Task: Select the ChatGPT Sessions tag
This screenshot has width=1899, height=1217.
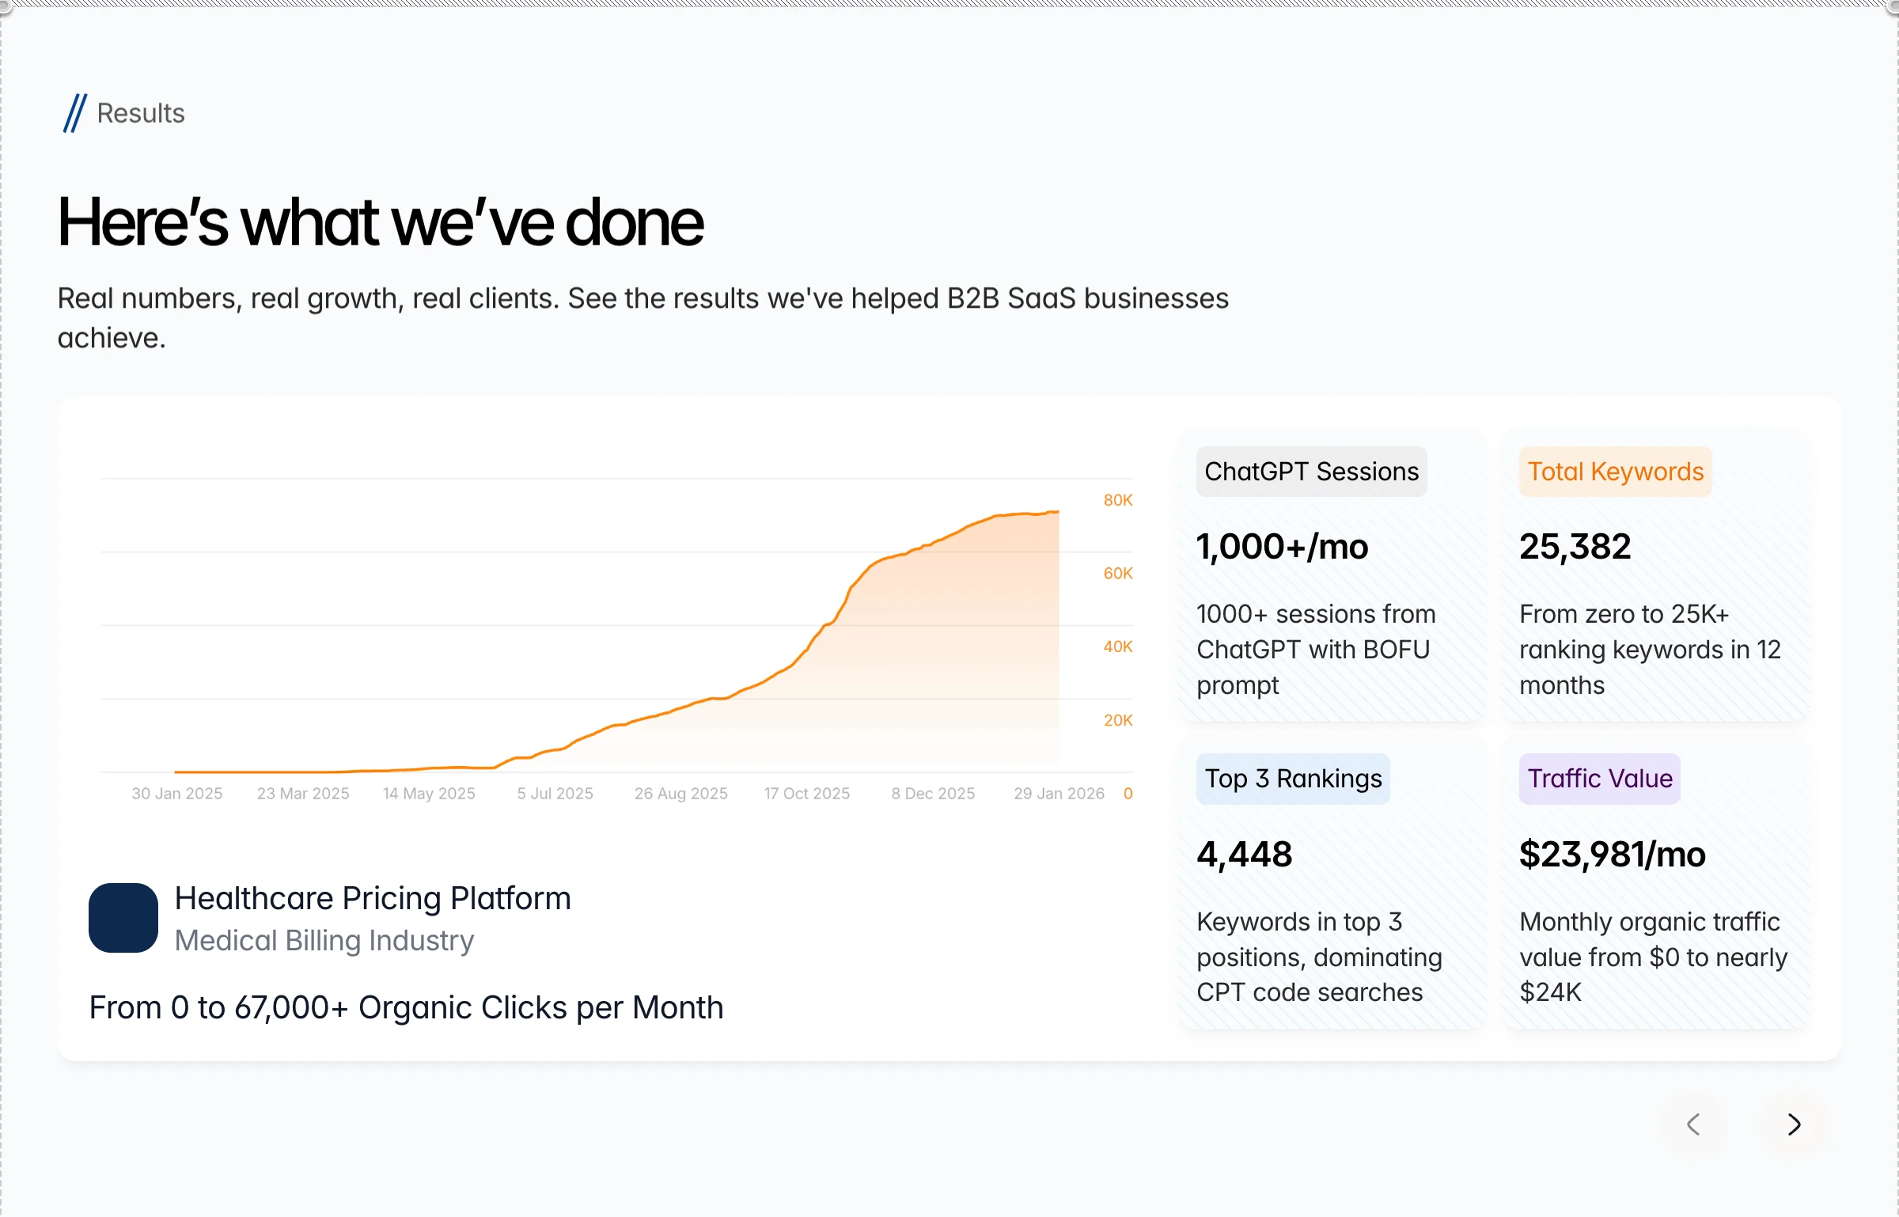Action: pyautogui.click(x=1311, y=472)
